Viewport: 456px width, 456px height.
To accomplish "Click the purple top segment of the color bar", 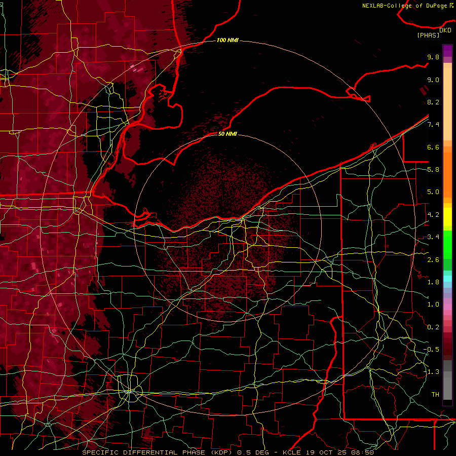I will [x=447, y=51].
